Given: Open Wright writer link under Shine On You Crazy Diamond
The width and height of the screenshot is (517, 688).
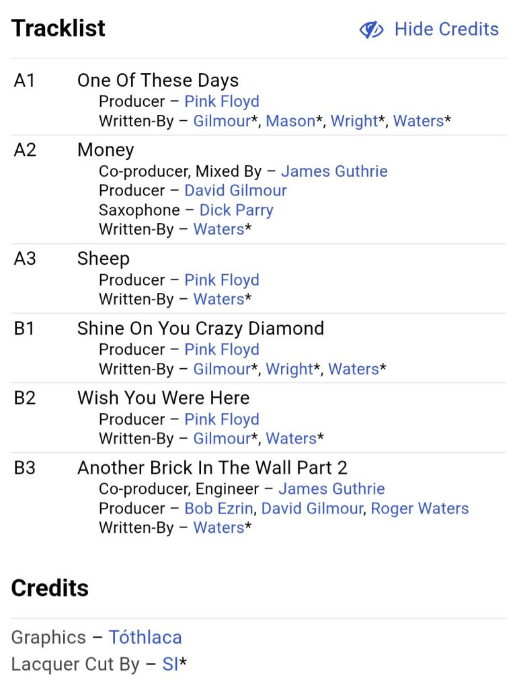Looking at the screenshot, I should click(289, 369).
